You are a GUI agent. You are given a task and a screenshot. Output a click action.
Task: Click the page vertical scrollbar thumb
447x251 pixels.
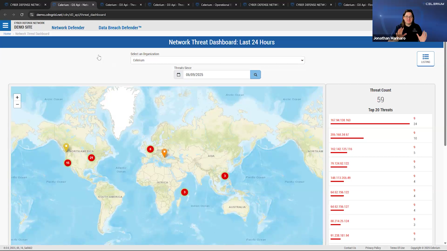pos(445,93)
